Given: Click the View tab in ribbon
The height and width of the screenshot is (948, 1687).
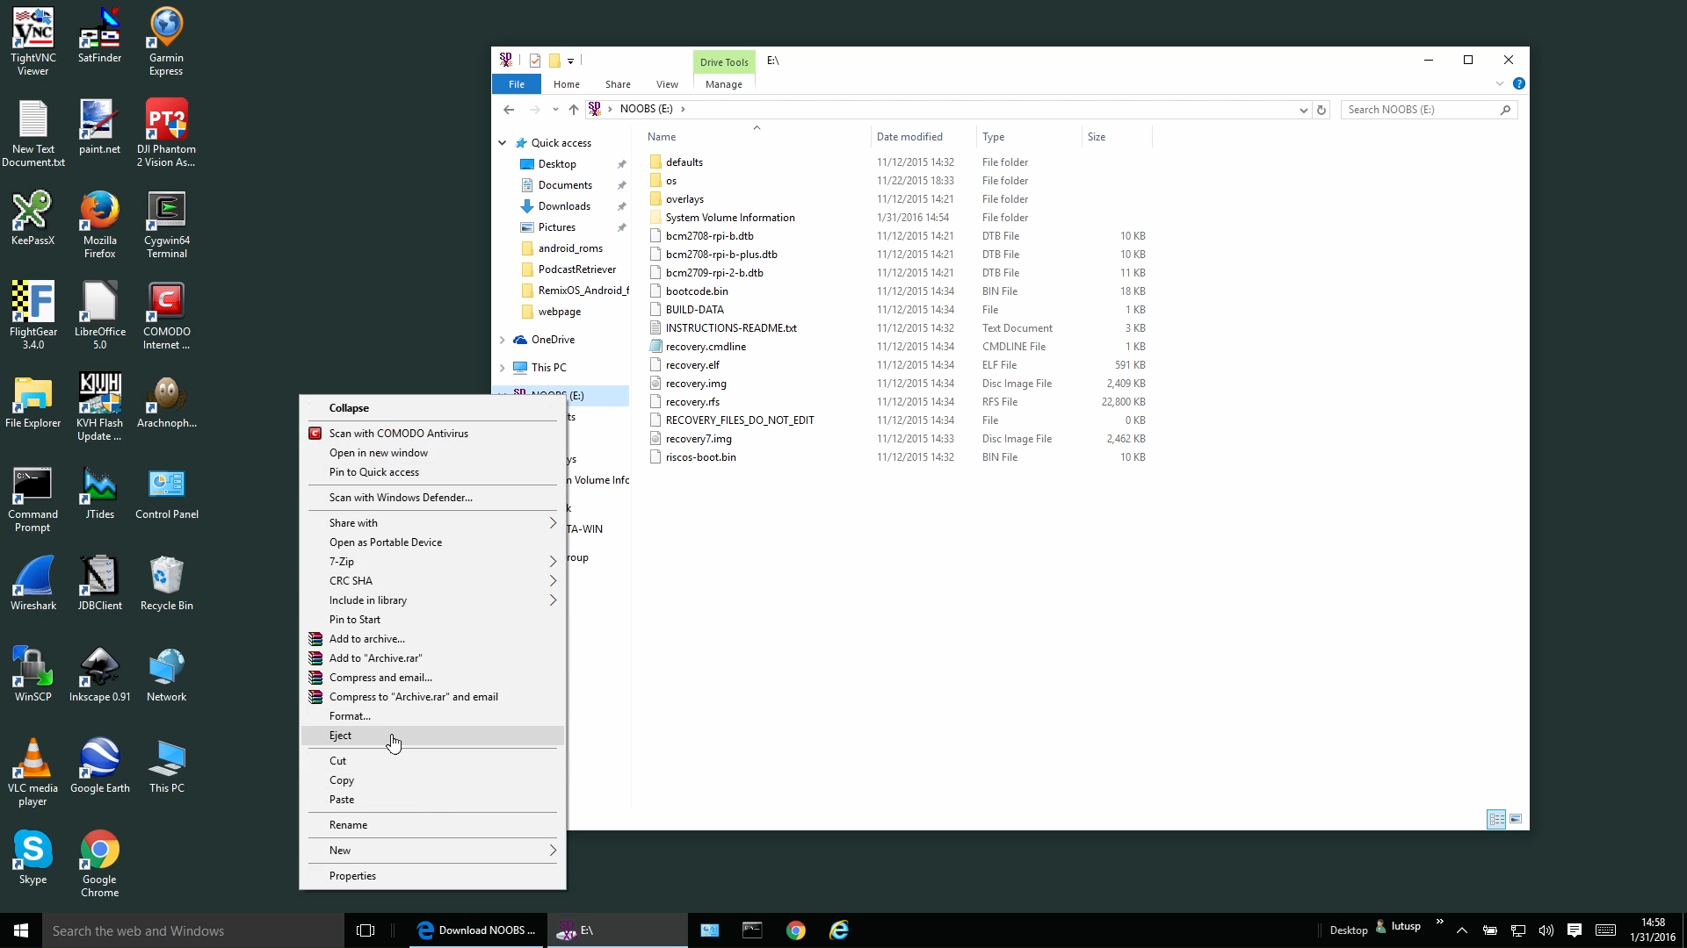Looking at the screenshot, I should [x=666, y=83].
